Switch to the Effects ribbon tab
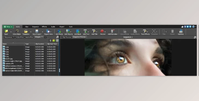Viewport: 199px width, 101px height. pyautogui.click(x=44, y=27)
